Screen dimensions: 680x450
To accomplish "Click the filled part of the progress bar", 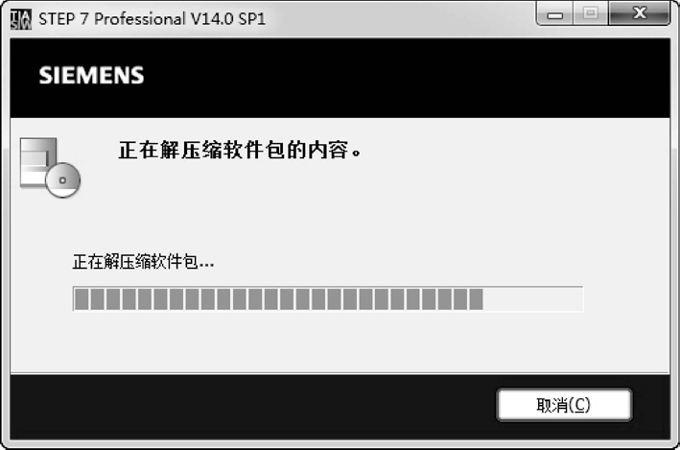I will coord(278,299).
